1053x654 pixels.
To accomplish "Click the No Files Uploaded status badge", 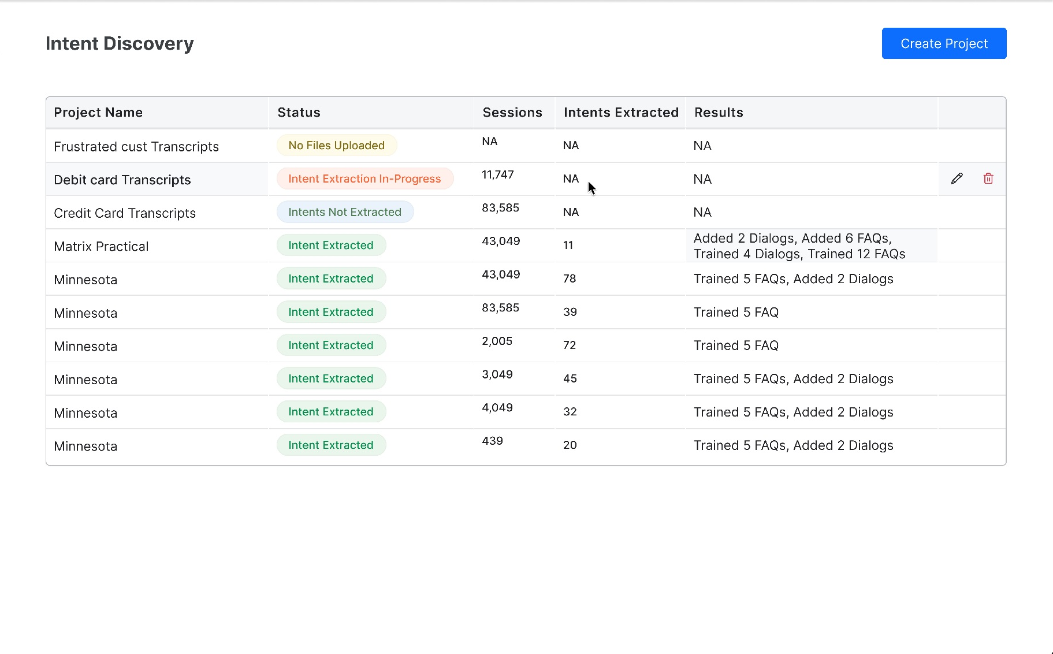I will point(336,146).
